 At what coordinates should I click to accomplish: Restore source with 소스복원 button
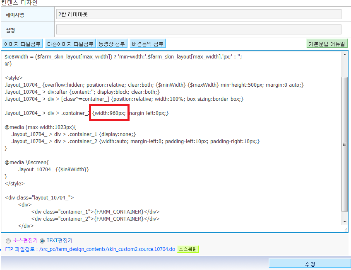(x=188, y=249)
